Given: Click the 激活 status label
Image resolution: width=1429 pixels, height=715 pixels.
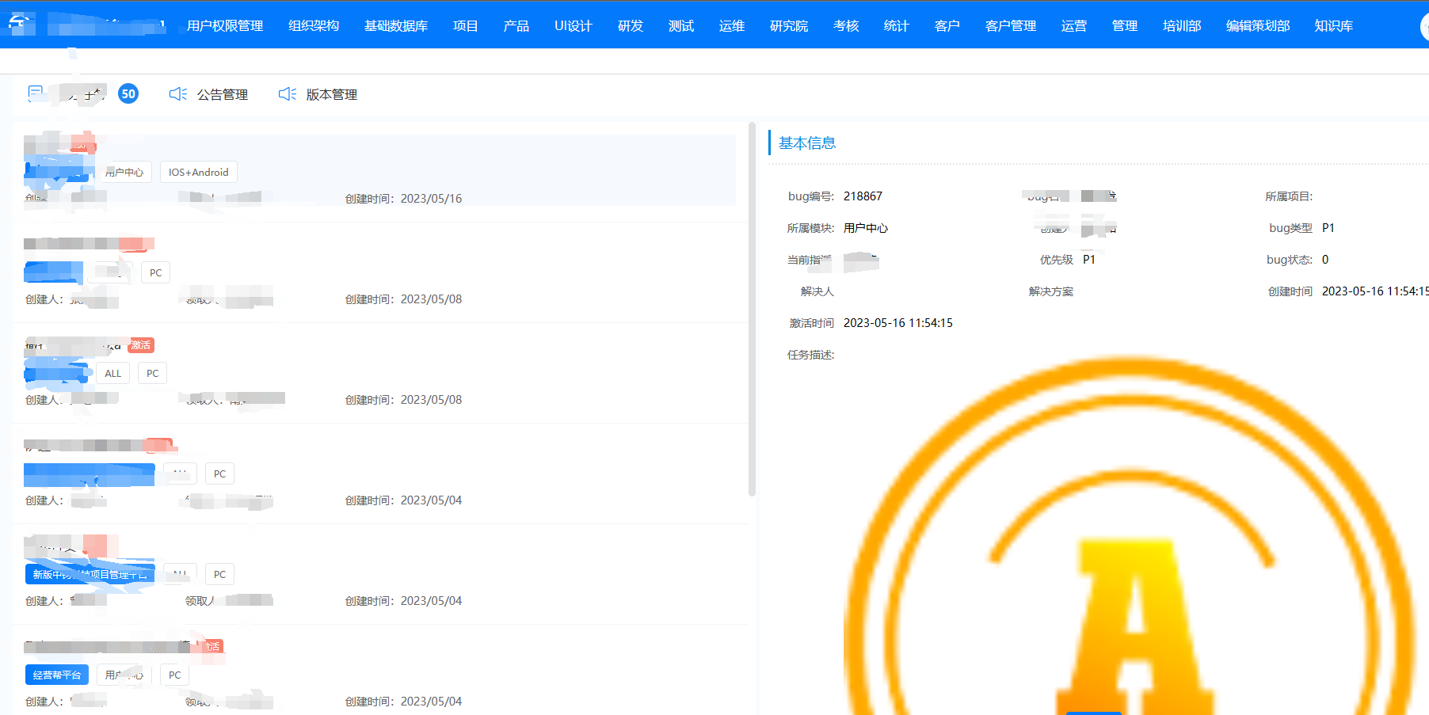Looking at the screenshot, I should click(x=141, y=345).
